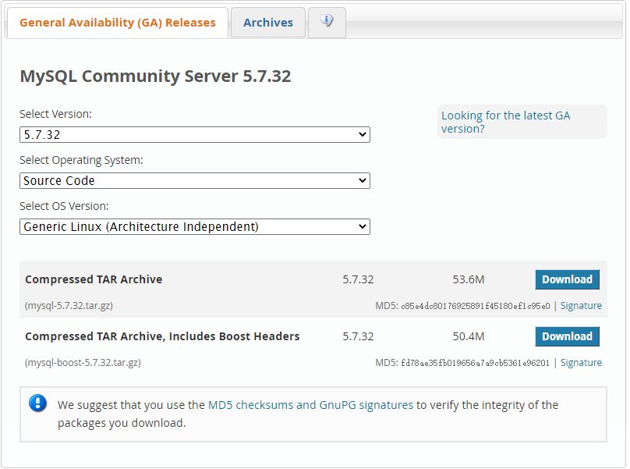
Task: Click version 5.7.32 in Boost Headers row
Action: coord(358,336)
